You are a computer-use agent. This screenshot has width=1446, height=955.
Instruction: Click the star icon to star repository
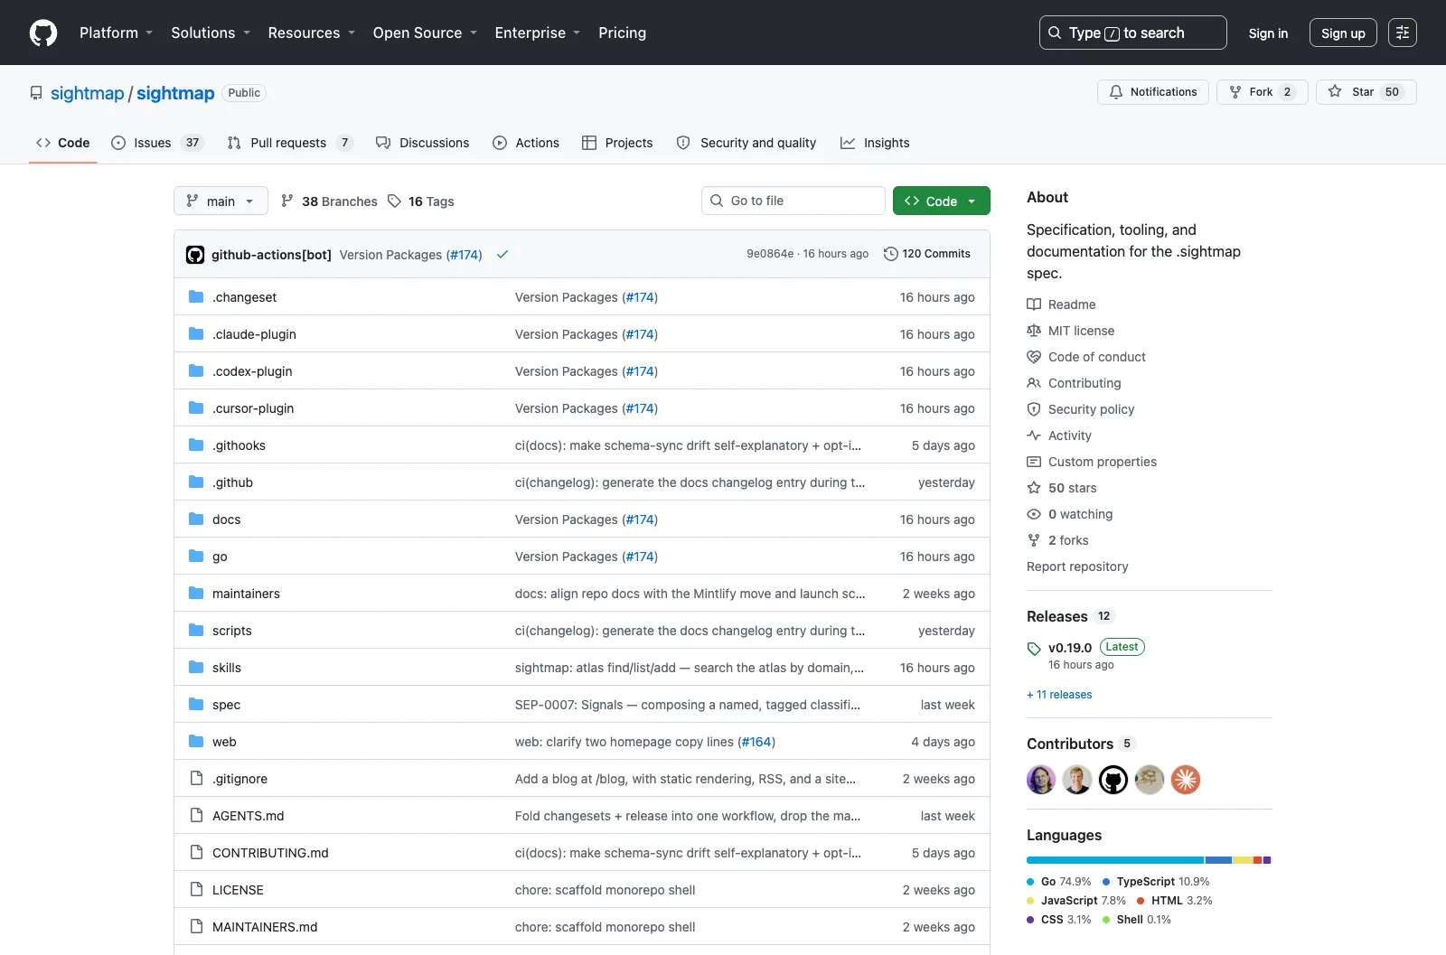[1335, 92]
